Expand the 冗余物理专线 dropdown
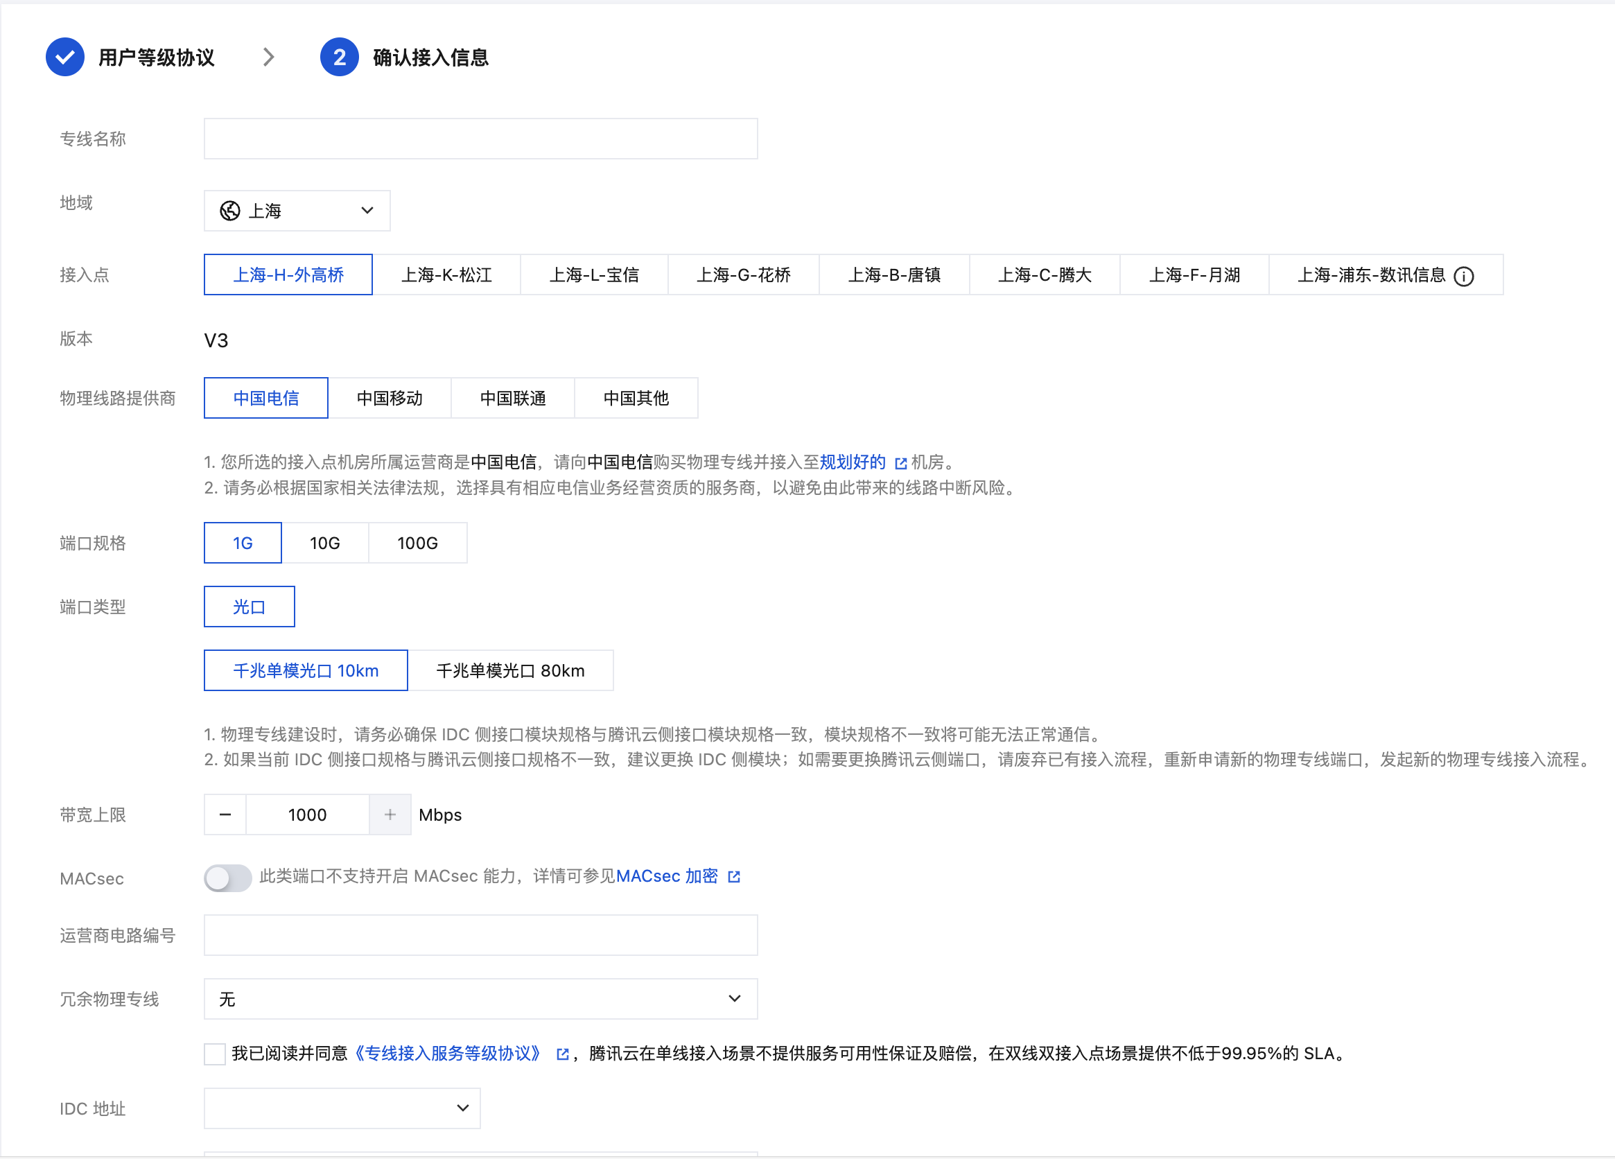 point(480,999)
